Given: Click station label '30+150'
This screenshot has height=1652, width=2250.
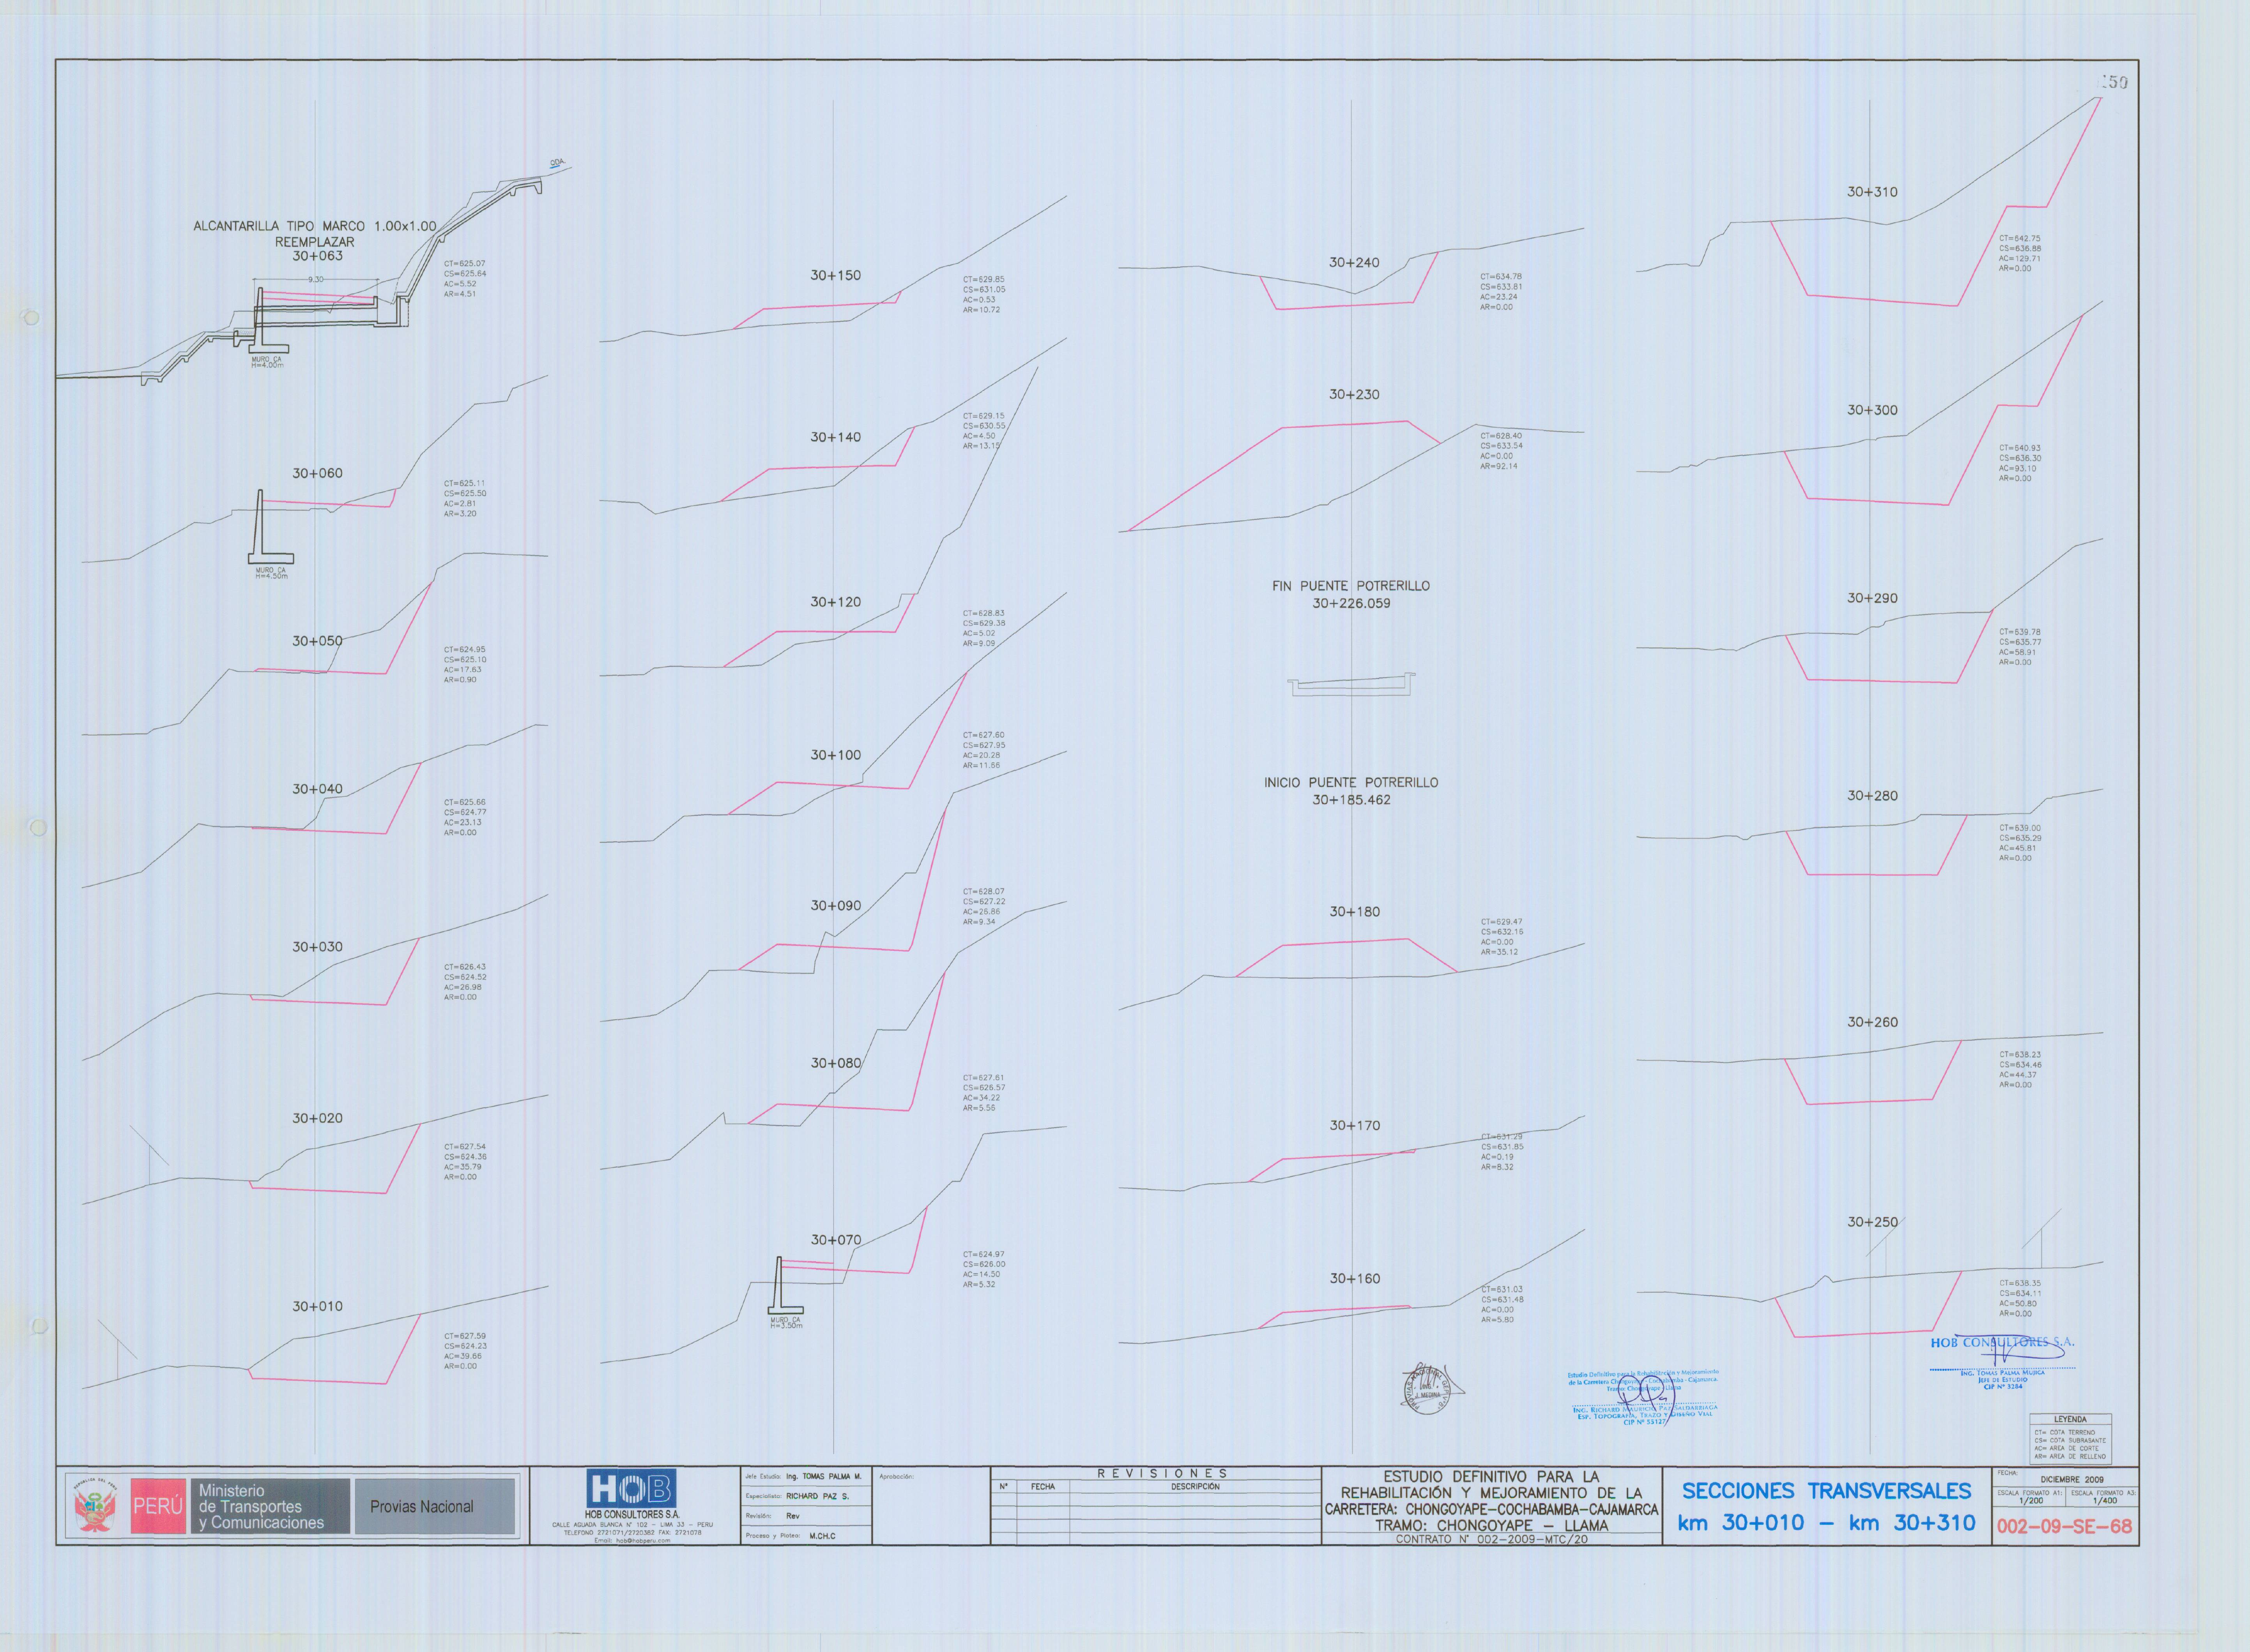Looking at the screenshot, I should click(x=835, y=275).
